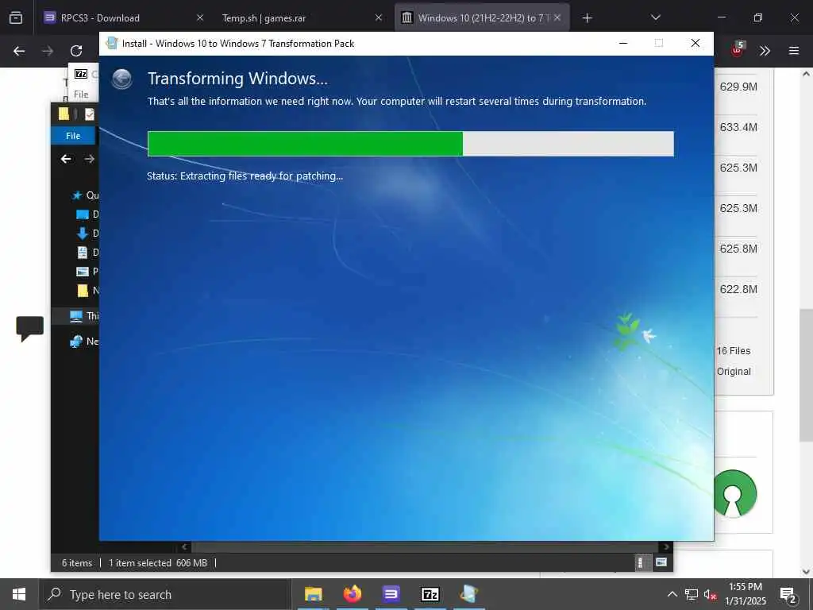
Task: Open File menu in File Explorer
Action: pyautogui.click(x=73, y=136)
